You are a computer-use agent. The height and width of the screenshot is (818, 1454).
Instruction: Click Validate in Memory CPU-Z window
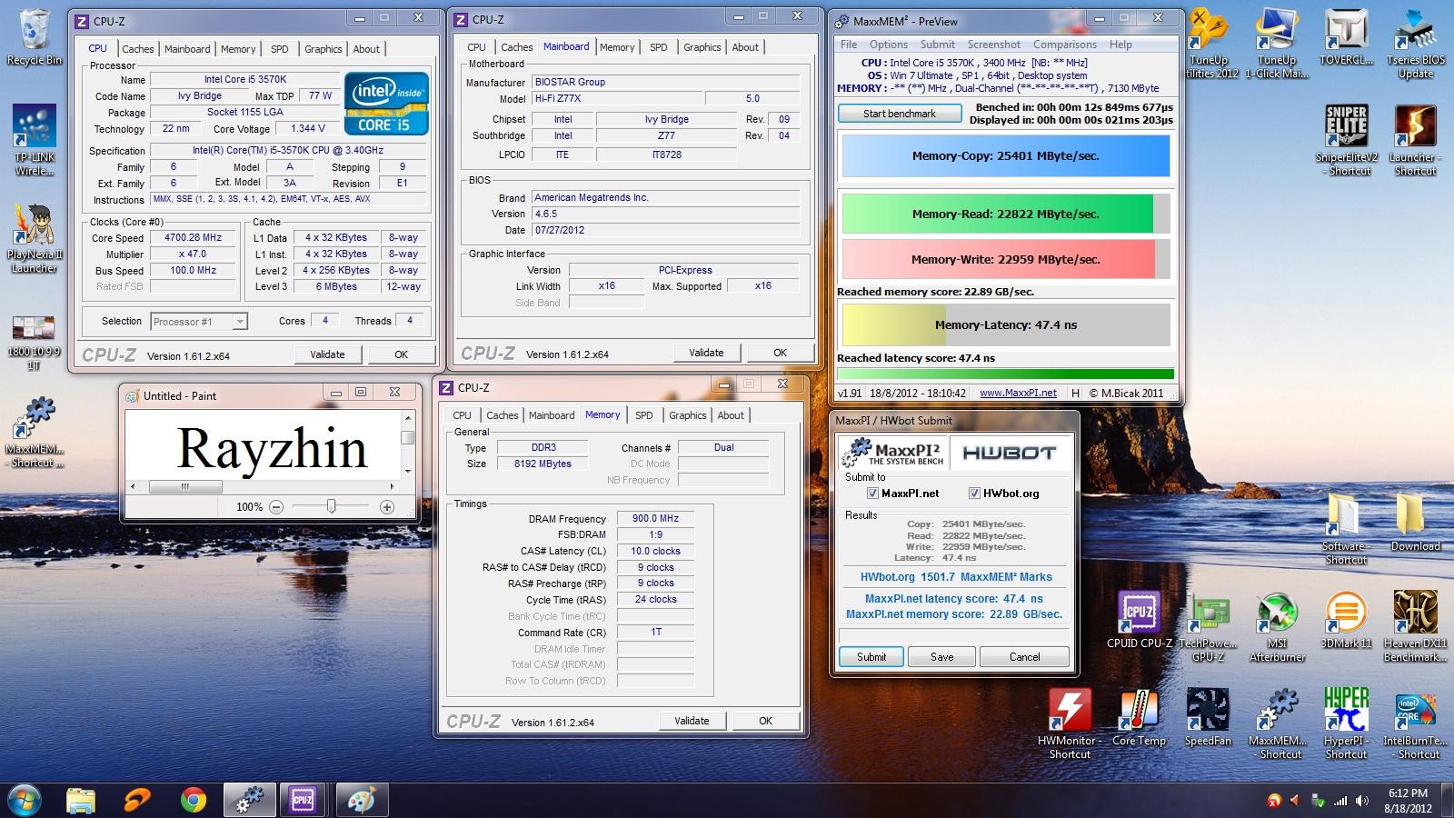point(692,721)
